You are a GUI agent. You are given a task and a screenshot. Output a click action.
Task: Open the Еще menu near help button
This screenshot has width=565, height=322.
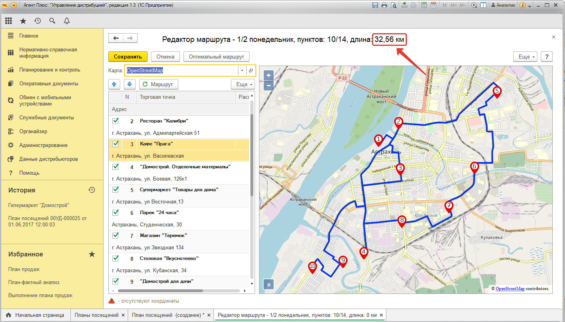pos(525,56)
